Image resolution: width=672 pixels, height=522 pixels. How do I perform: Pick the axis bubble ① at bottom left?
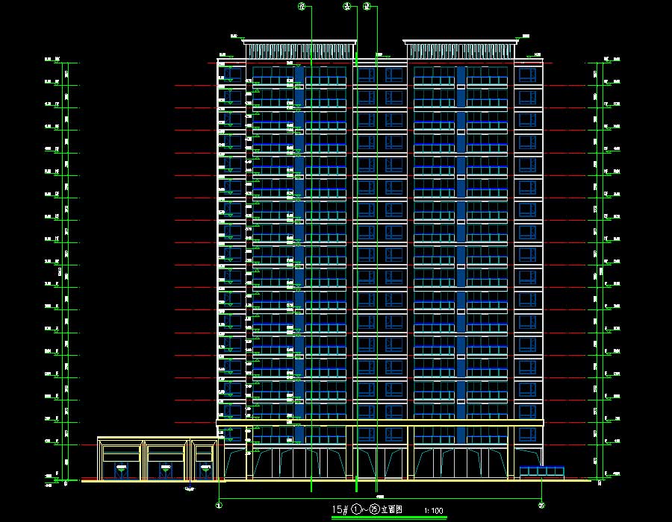click(x=219, y=506)
